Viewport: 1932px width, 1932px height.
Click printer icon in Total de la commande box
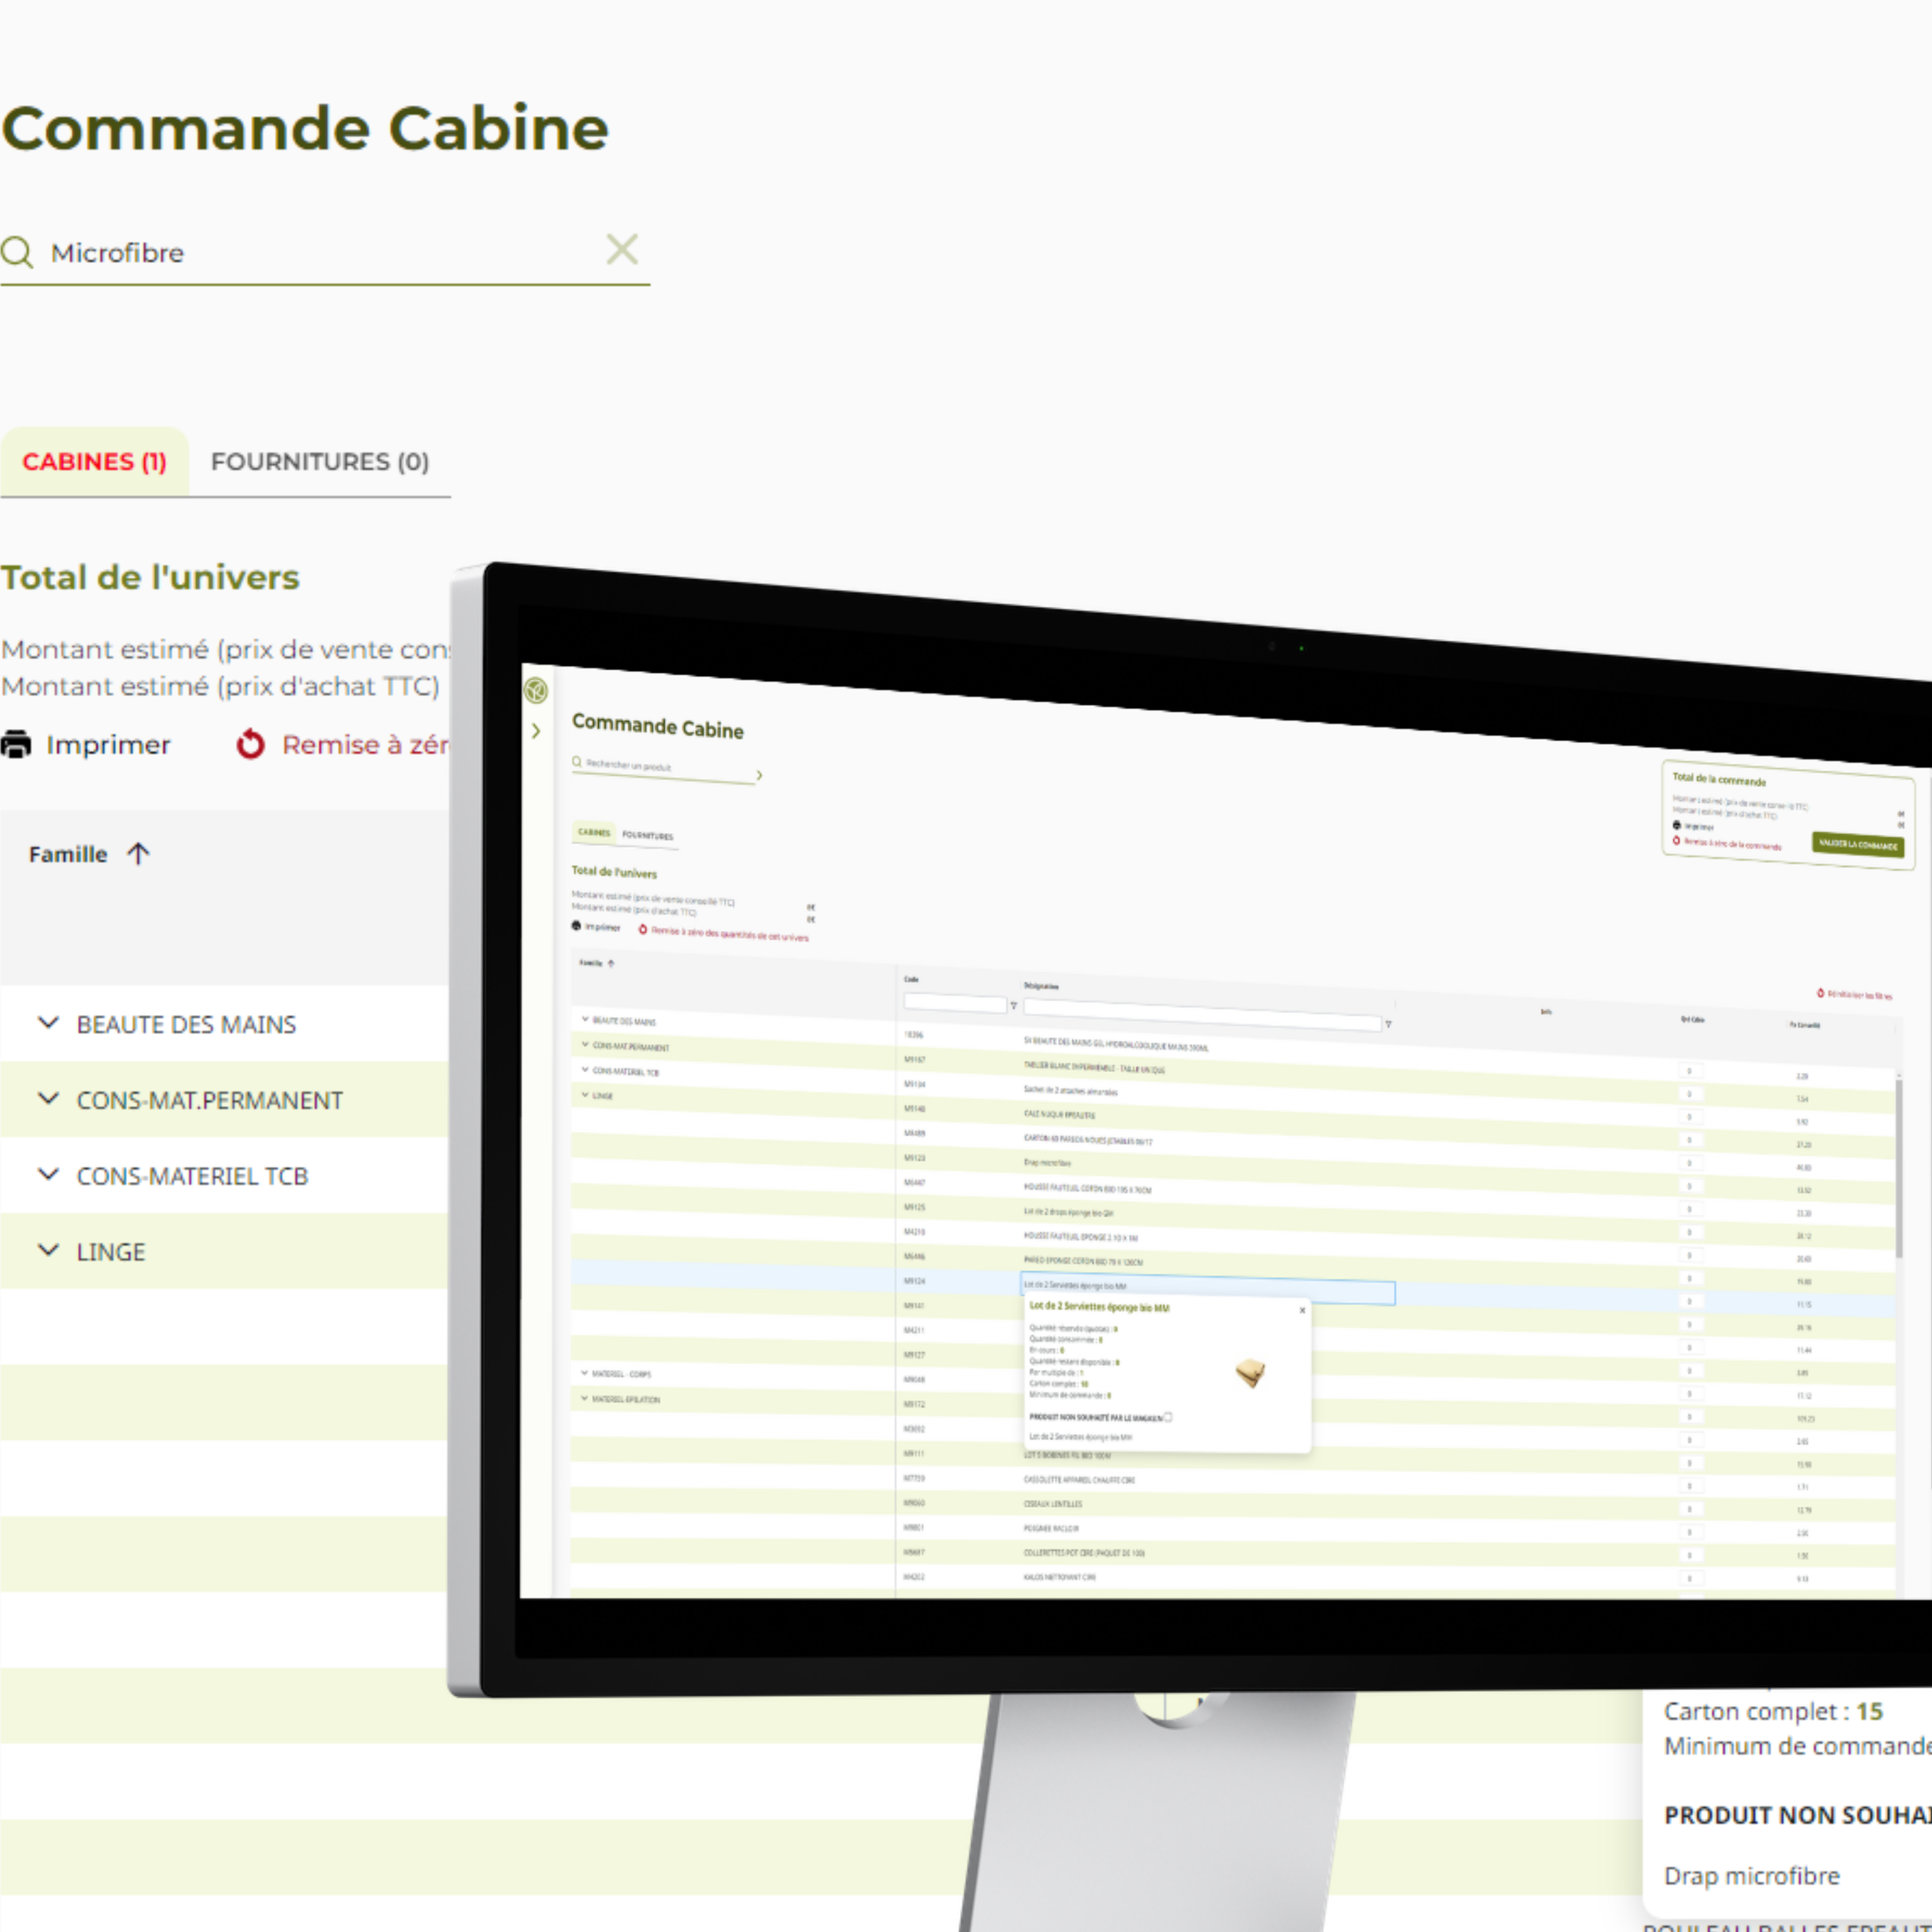click(x=1677, y=825)
